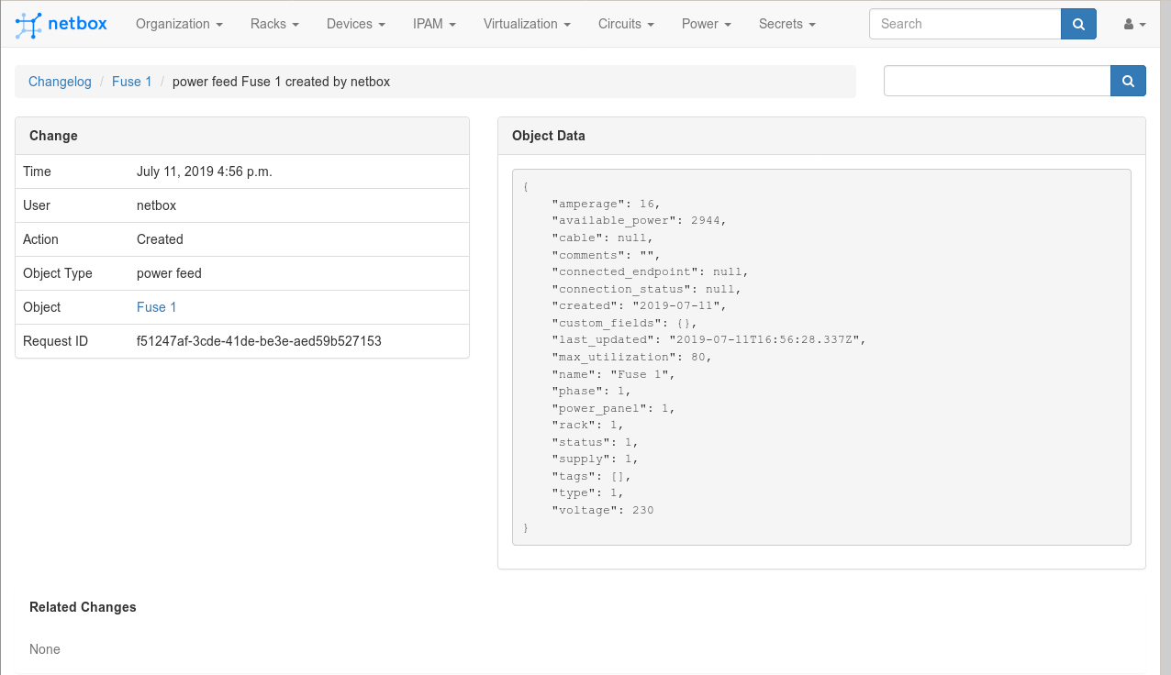1171x675 pixels.
Task: Click the JSON line "max_utilization": 80
Action: [632, 357]
